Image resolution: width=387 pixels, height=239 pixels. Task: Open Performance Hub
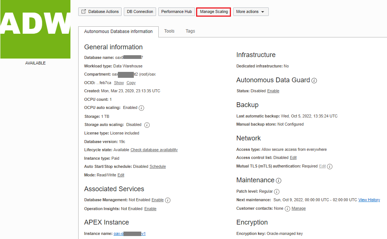pyautogui.click(x=176, y=11)
